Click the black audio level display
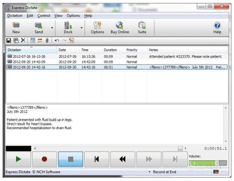Image resolution: width=234 pixels, height=181 pixels. click(18, 149)
